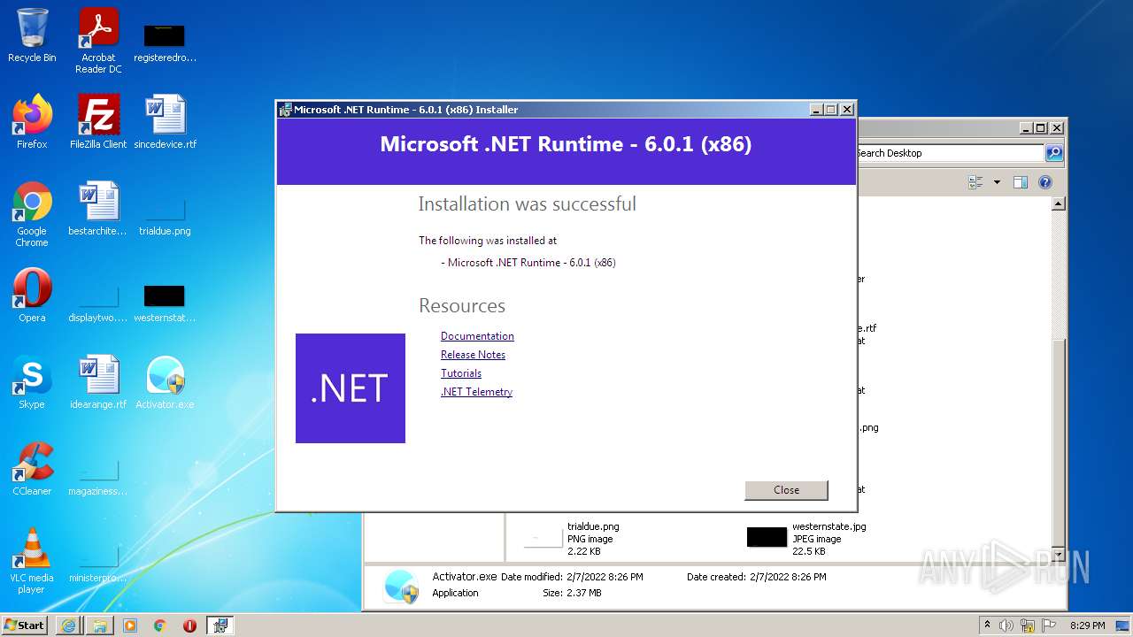1133x637 pixels.
Task: Open Opera from the taskbar
Action: 189,625
